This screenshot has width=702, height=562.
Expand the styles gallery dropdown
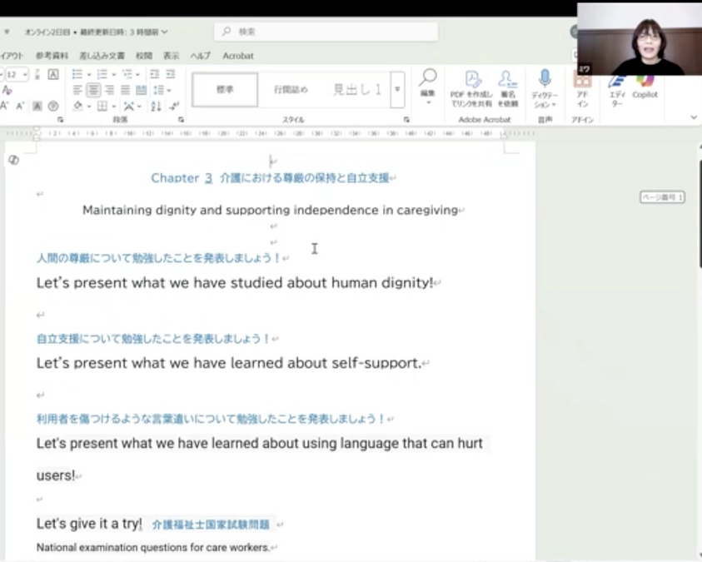pos(397,90)
